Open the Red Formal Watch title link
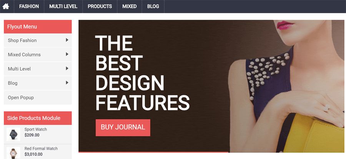The height and width of the screenshot is (159, 346). (x=41, y=149)
